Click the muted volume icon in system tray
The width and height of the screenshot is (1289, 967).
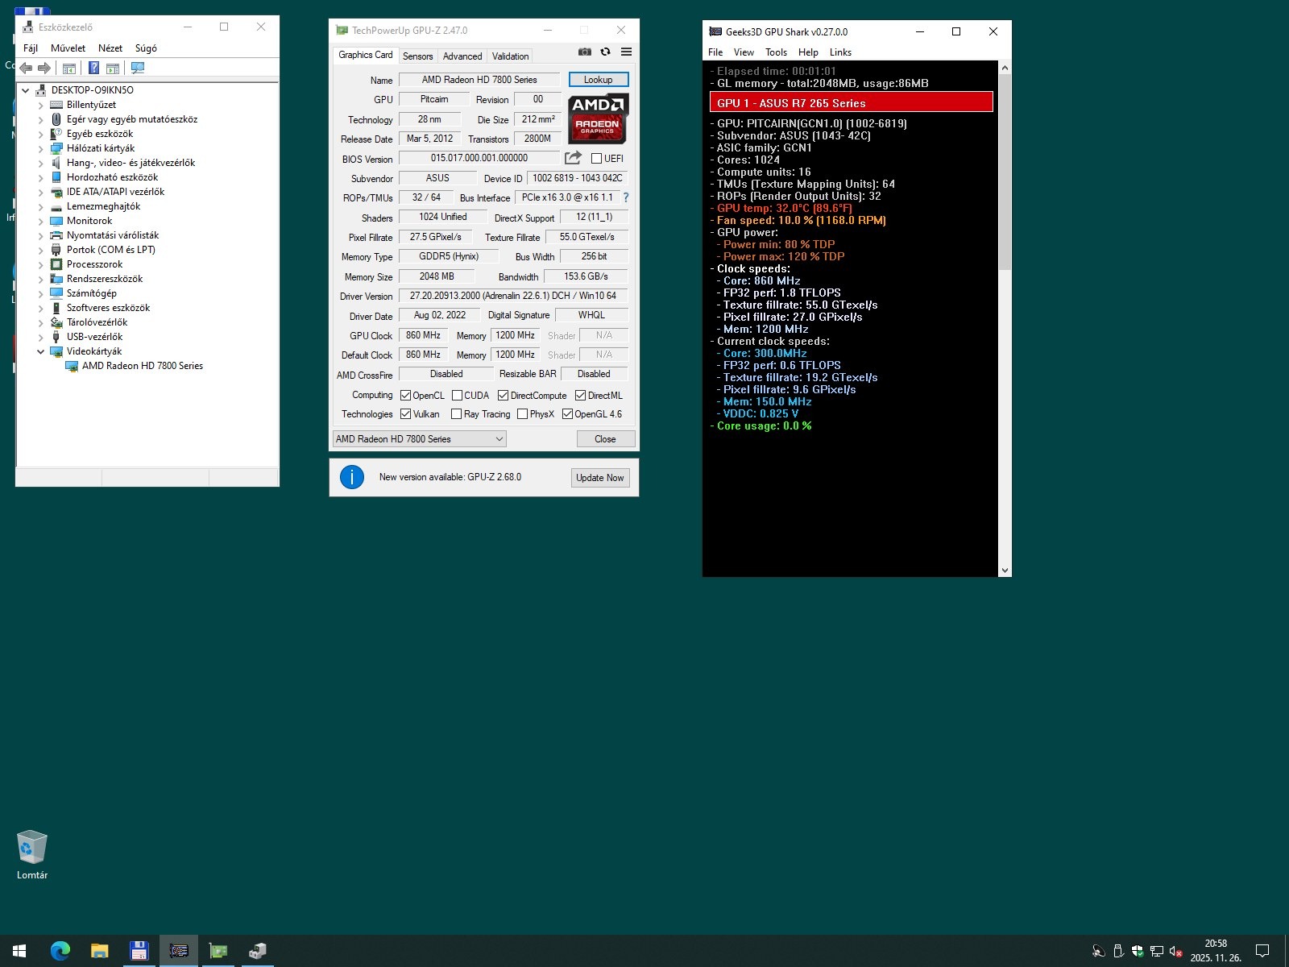click(1175, 952)
